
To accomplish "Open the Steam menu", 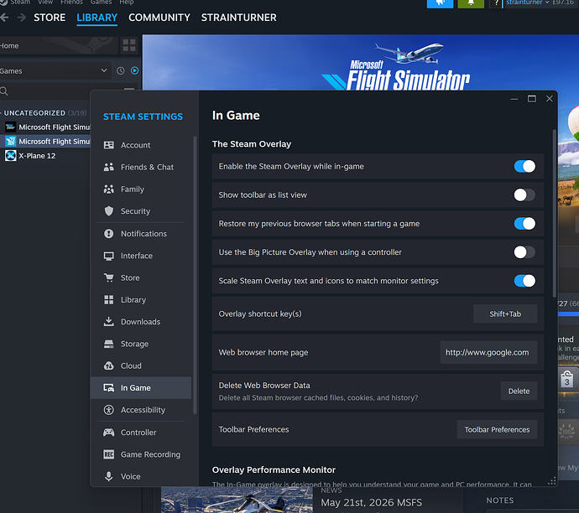I will click(x=20, y=3).
